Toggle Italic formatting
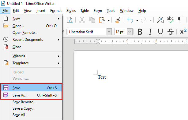 (150, 32)
